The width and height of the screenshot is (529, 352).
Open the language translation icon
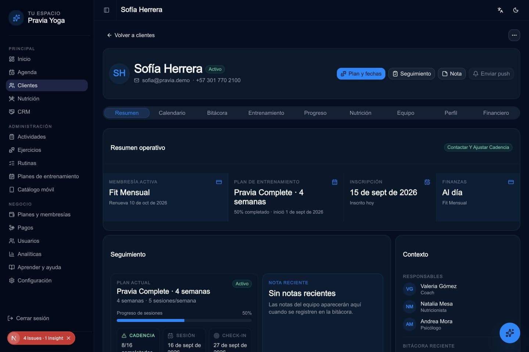[500, 10]
